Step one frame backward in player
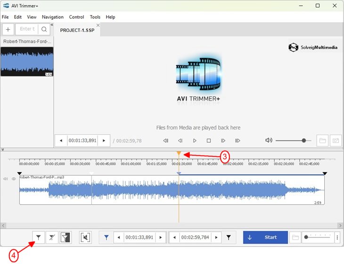Screen dimensions: 344x266 [x=180, y=140]
